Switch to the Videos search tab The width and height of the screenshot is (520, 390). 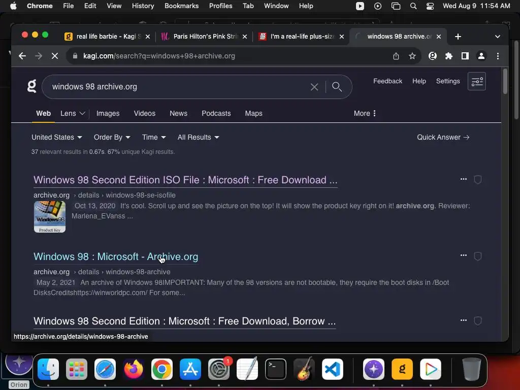coord(145,113)
